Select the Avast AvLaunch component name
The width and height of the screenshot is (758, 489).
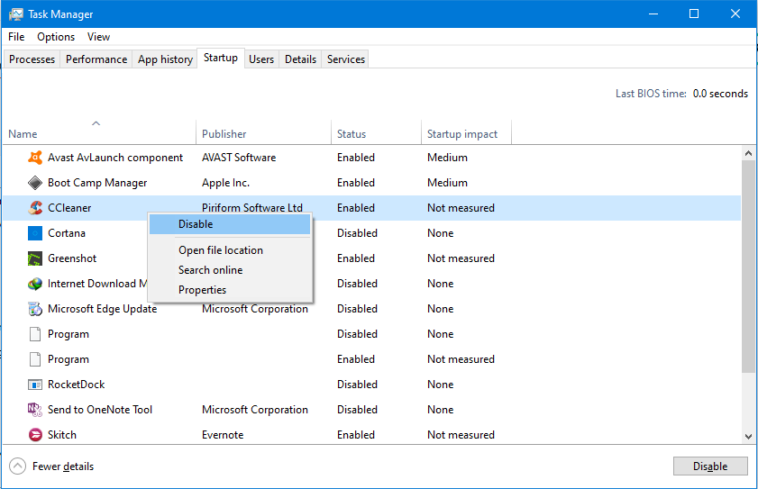pyautogui.click(x=115, y=158)
